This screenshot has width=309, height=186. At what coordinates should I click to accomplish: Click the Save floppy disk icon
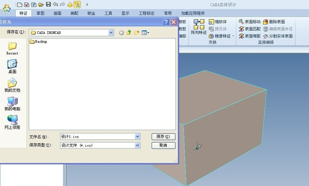point(48,4)
